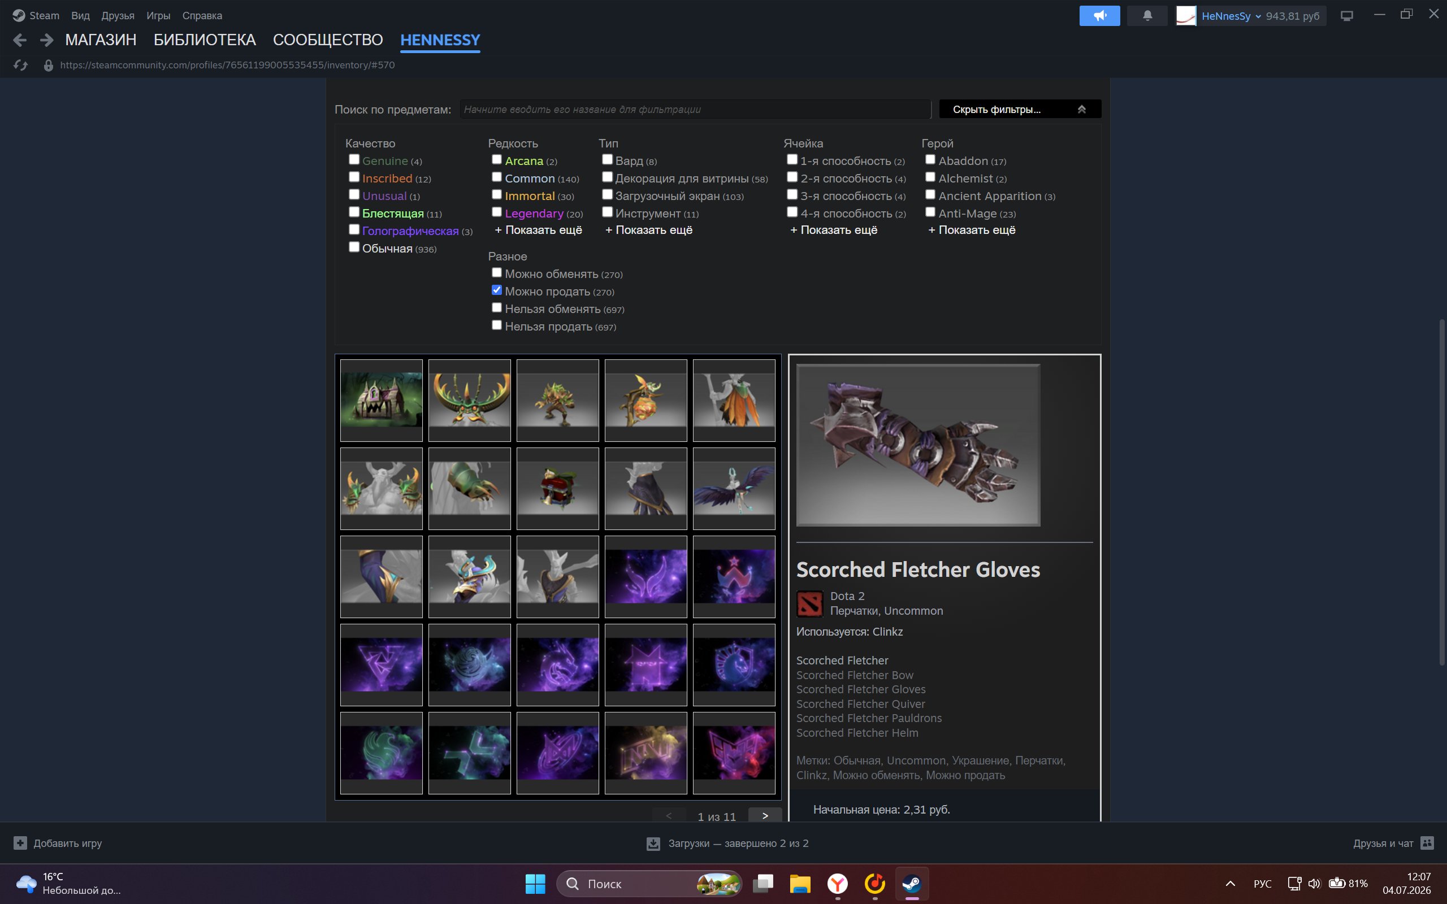Enable the Arcana rarity filter

497,160
